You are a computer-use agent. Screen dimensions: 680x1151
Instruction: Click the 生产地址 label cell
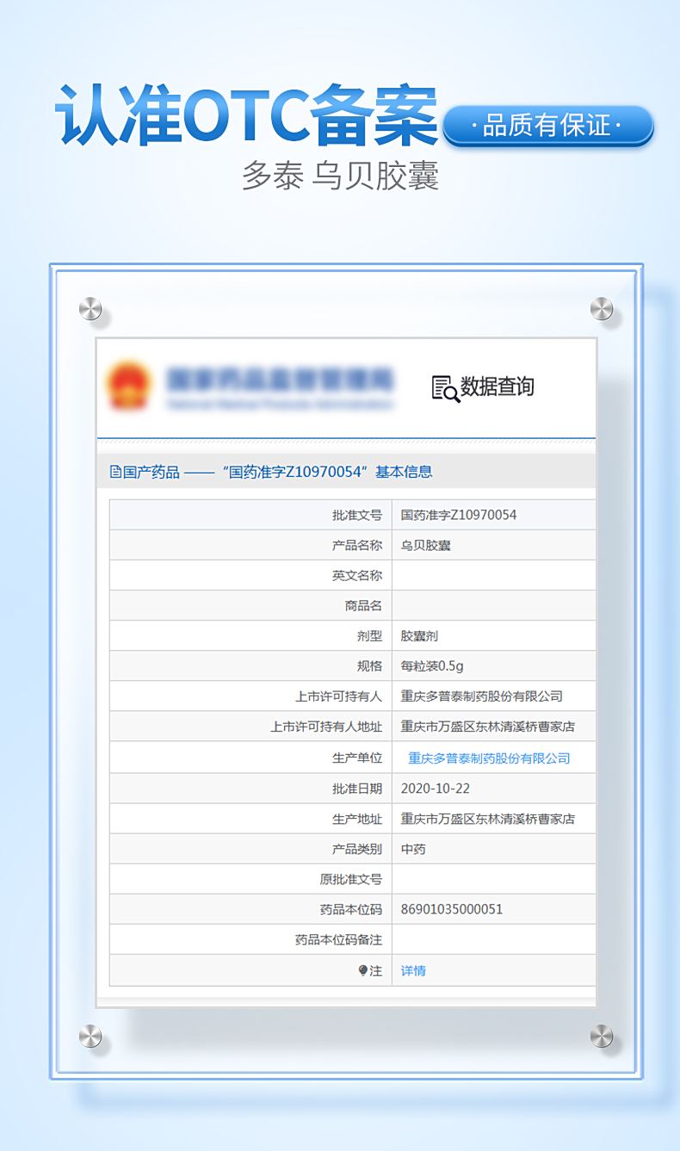pos(250,819)
